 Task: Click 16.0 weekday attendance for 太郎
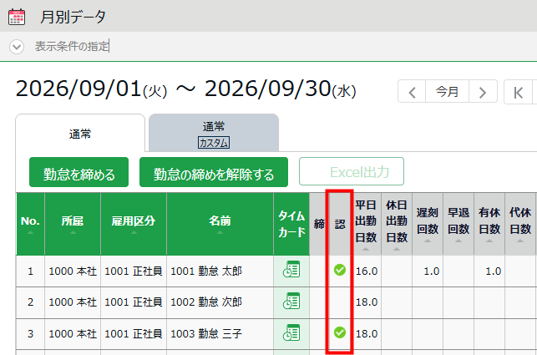pyautogui.click(x=367, y=271)
